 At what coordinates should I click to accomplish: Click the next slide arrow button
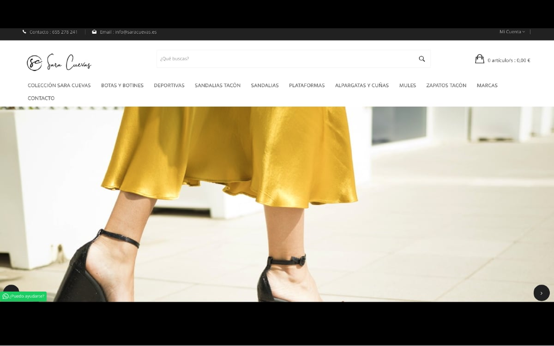pyautogui.click(x=541, y=293)
